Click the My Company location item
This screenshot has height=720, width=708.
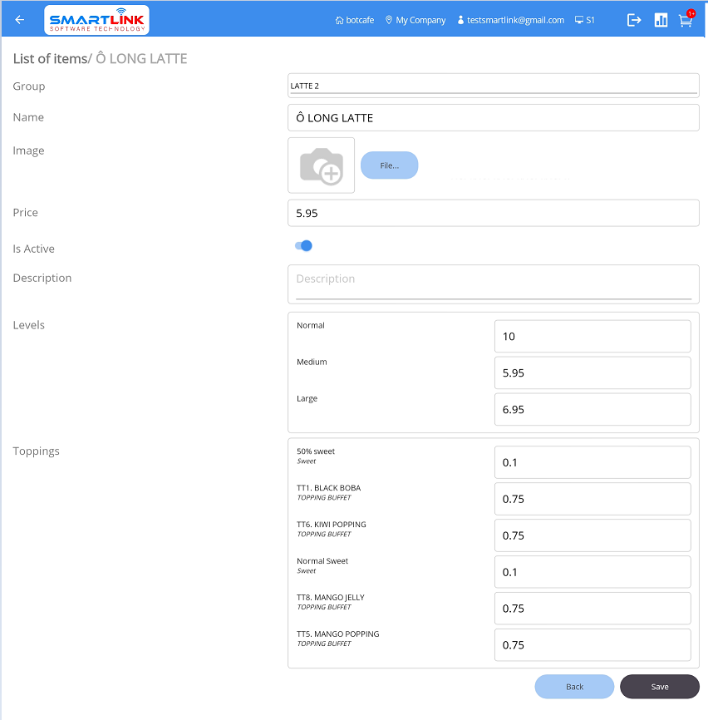[415, 20]
